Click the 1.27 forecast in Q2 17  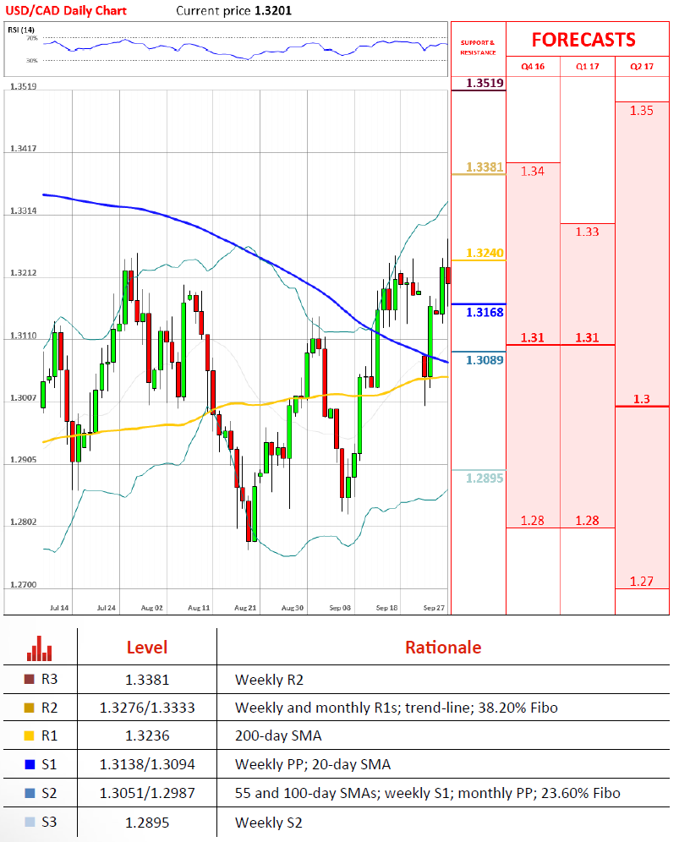pyautogui.click(x=642, y=582)
